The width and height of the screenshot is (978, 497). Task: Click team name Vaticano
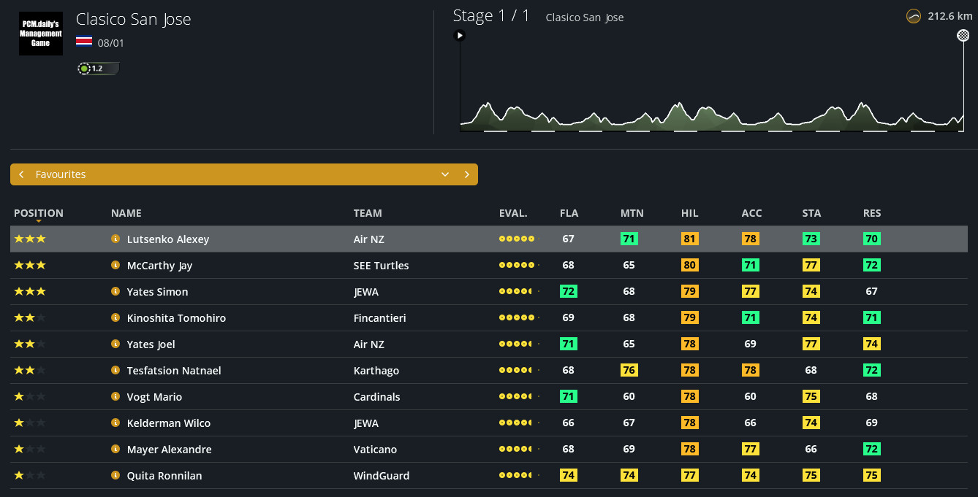coord(376,450)
